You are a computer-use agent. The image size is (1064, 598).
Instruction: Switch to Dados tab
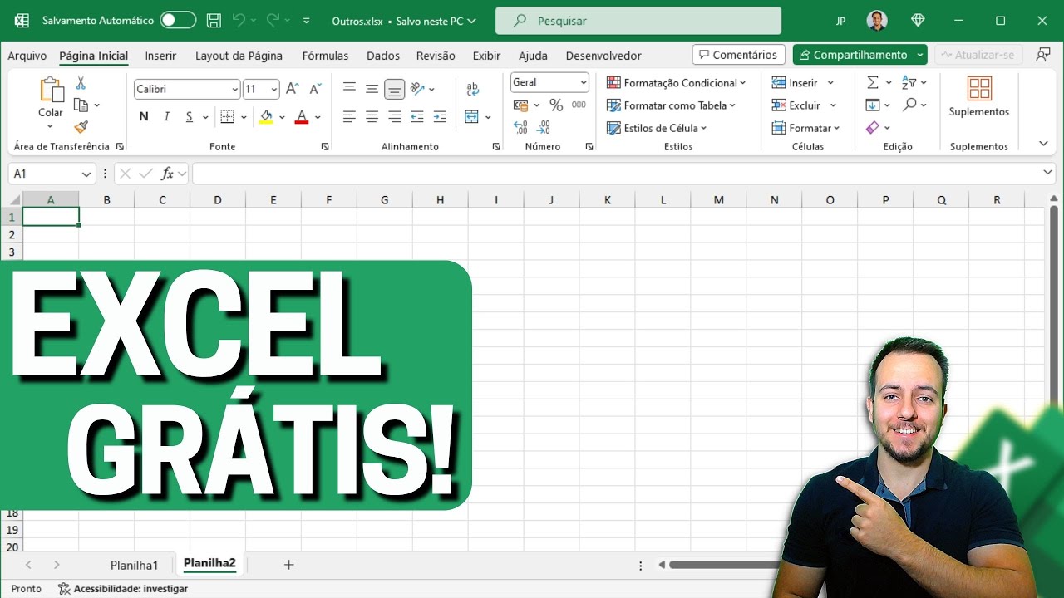click(383, 56)
